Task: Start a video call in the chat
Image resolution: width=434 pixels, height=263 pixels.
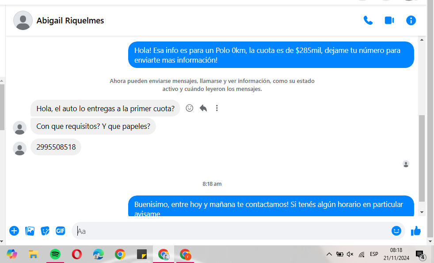Action: (389, 20)
